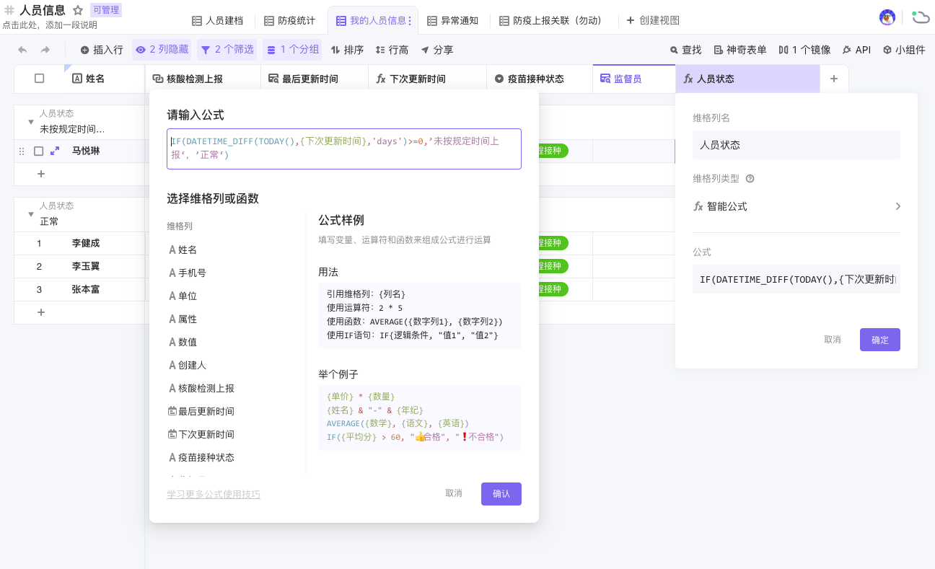The width and height of the screenshot is (935, 569).
Task: Open options for 我的人员信息 view tab
Action: (x=411, y=21)
